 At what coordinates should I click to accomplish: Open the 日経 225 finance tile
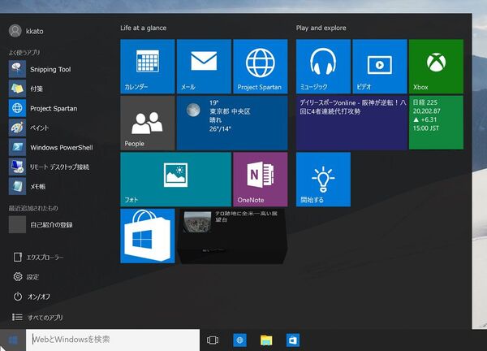coord(437,123)
